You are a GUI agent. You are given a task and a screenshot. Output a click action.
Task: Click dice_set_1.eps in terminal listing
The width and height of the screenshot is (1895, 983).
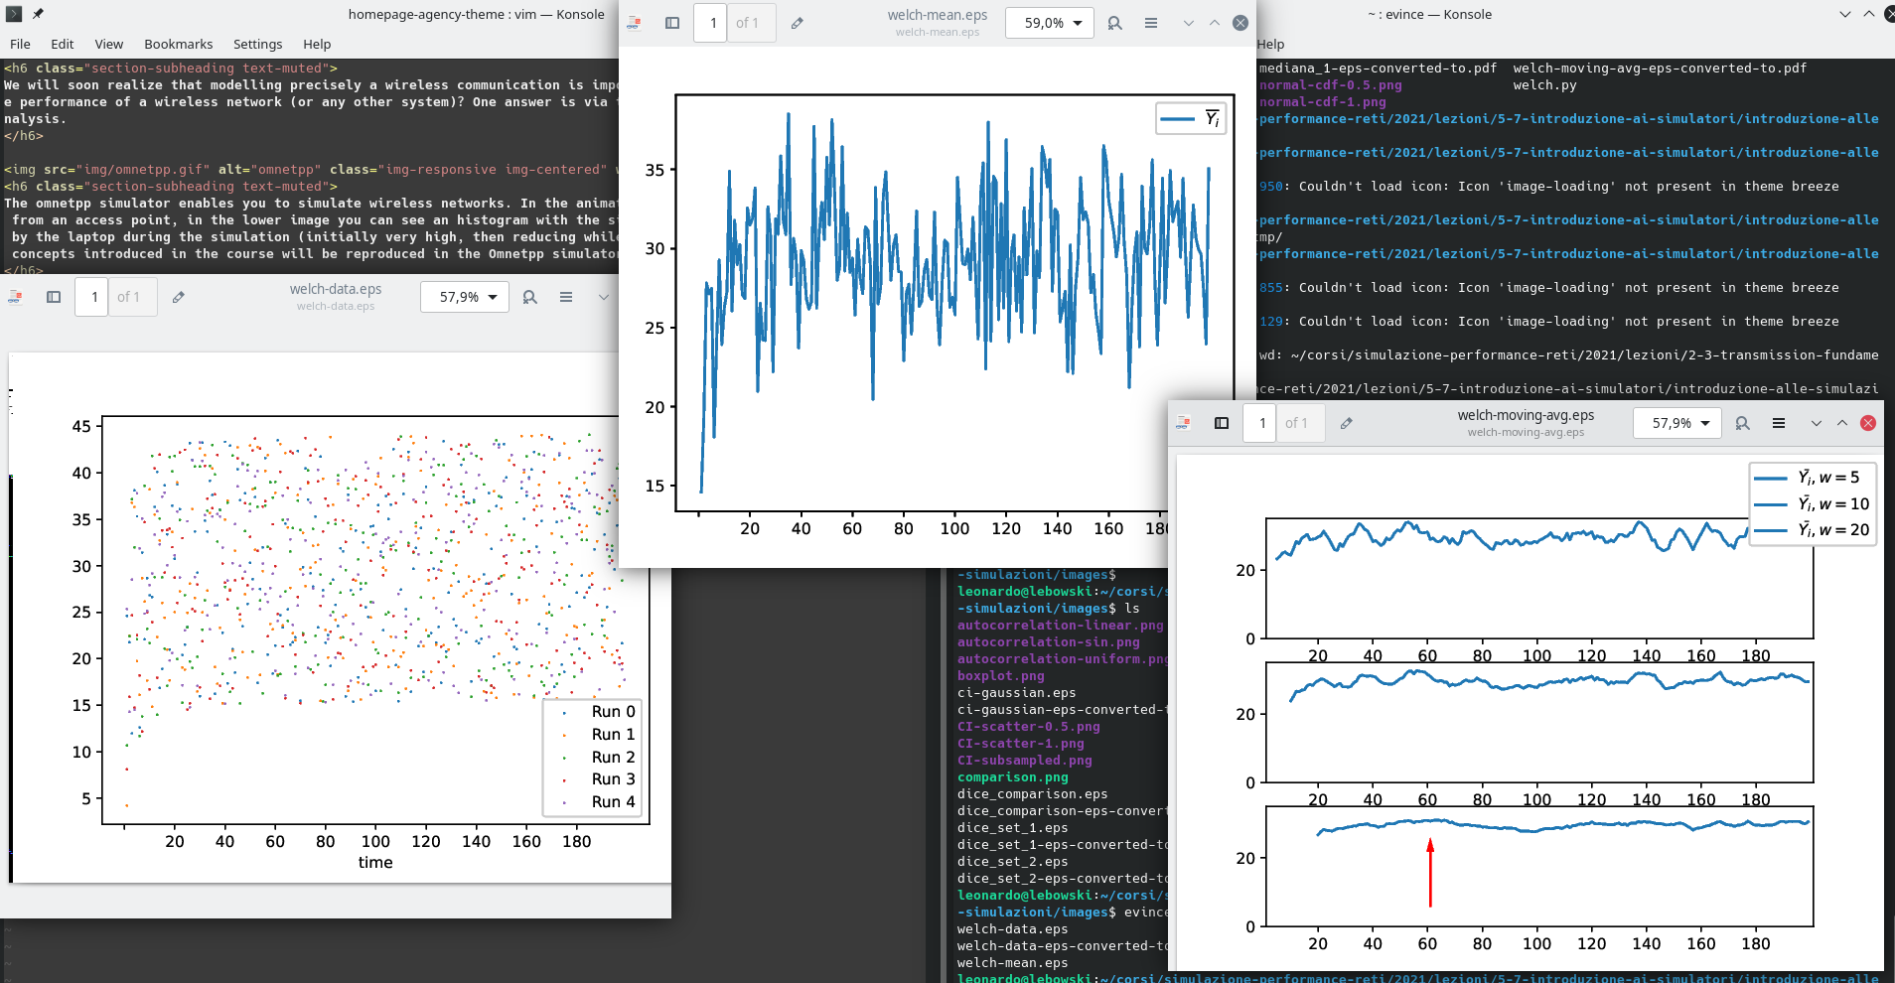pos(1012,828)
